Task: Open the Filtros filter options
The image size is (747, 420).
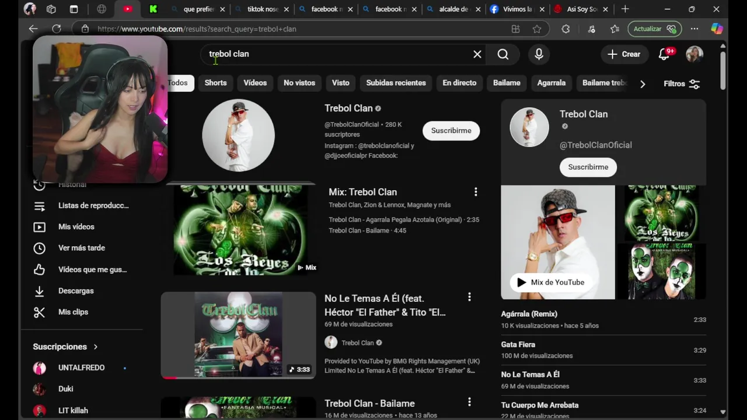Action: pyautogui.click(x=682, y=83)
